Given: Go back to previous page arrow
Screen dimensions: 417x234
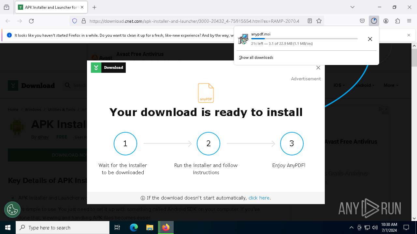Looking at the screenshot, I should (8, 21).
